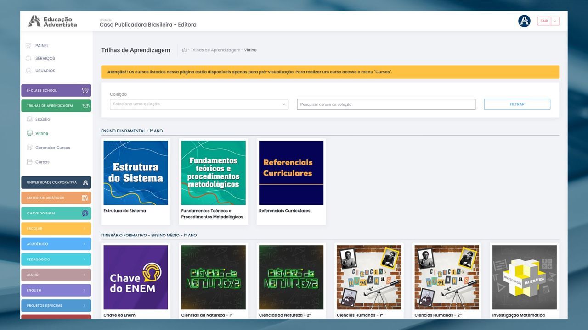This screenshot has height=330, width=588.
Task: Click the E-Class School badge icon
Action: click(x=85, y=90)
